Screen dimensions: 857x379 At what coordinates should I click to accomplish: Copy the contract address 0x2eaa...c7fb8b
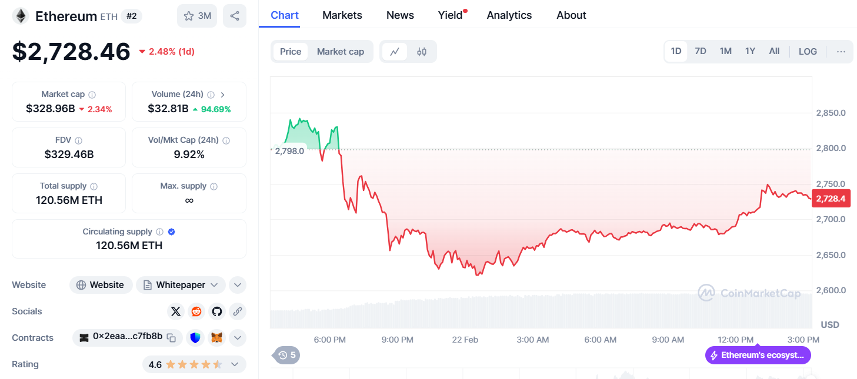click(x=171, y=338)
